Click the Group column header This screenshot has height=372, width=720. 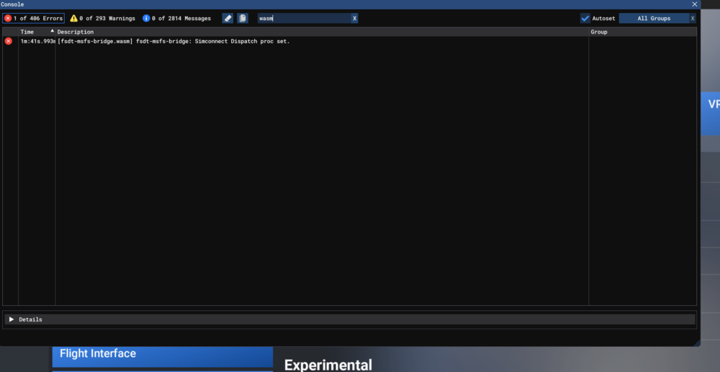point(599,32)
